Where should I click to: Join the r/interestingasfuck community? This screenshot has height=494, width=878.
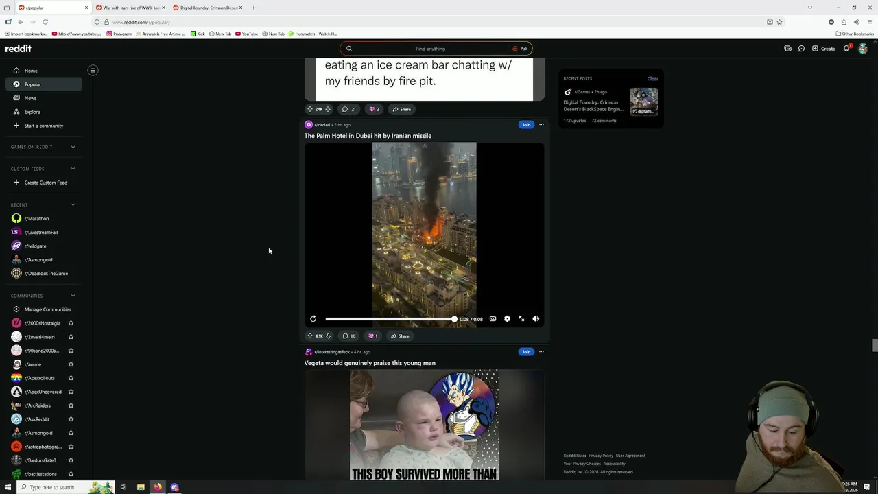pos(526,352)
